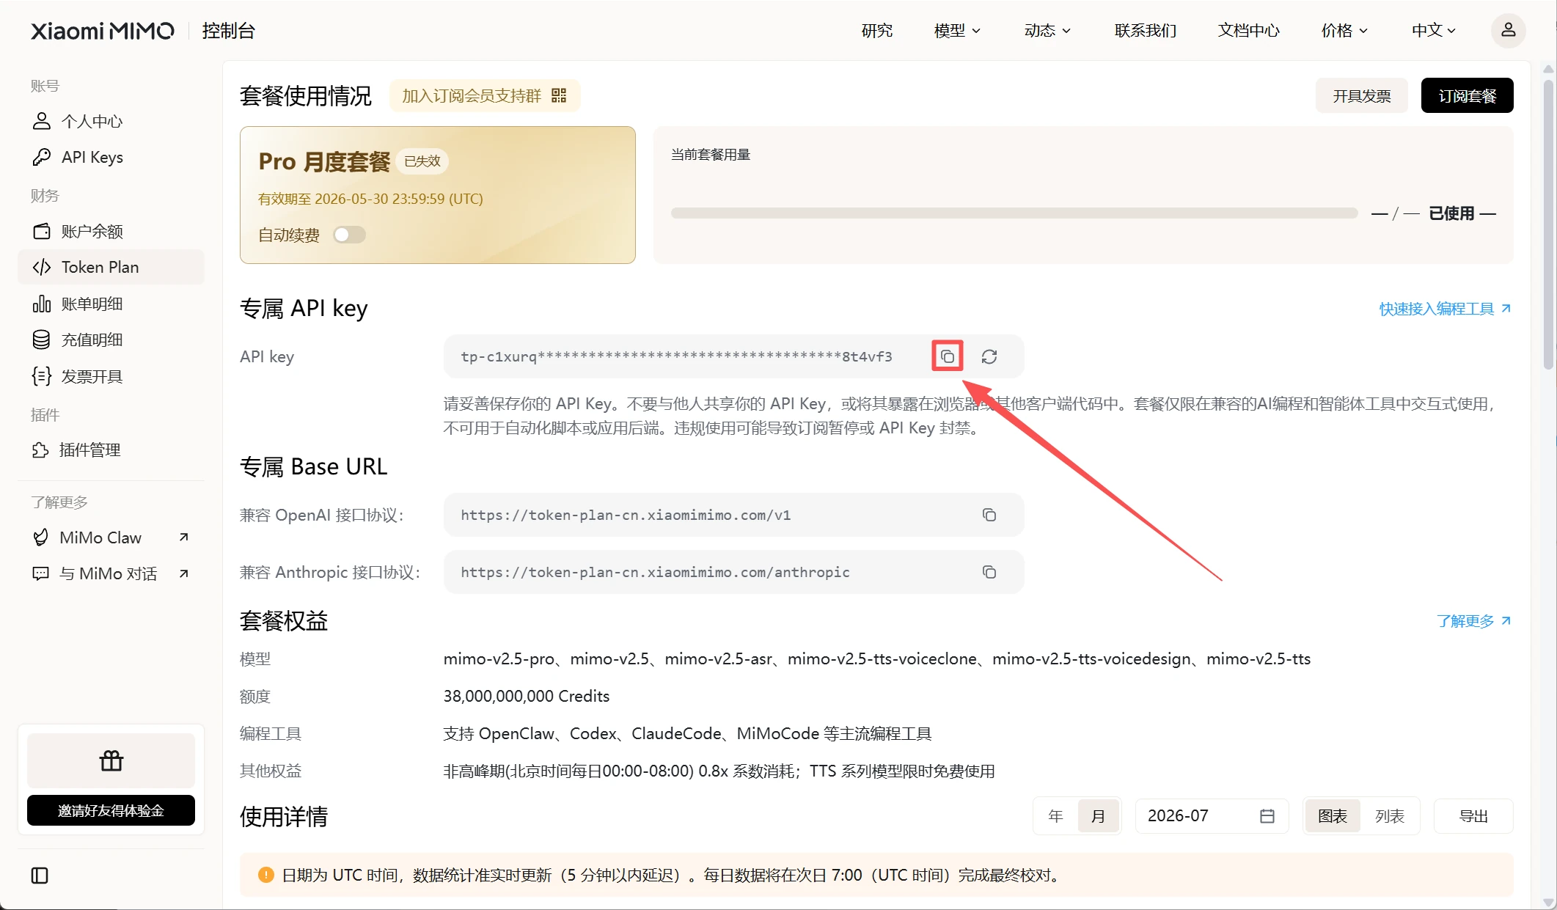Click the 当前套餐用量 progress bar
The image size is (1557, 910).
point(1014,213)
